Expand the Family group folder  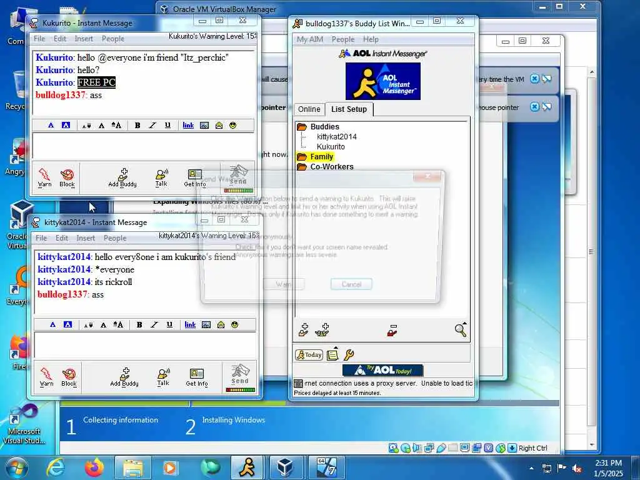302,157
